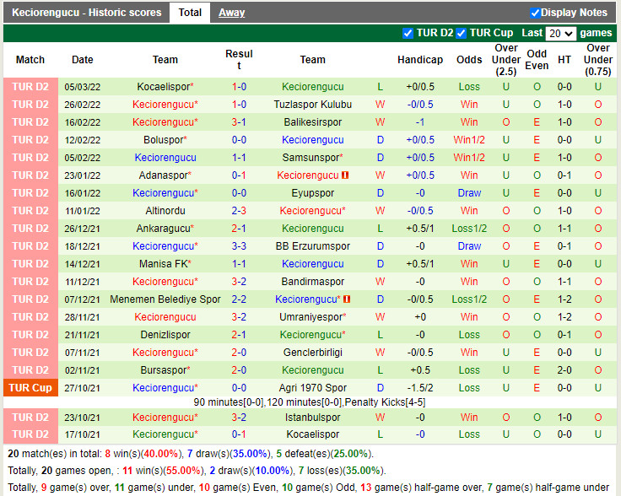Open Agri 1970 Spor team link
The height and width of the screenshot is (496, 621).
tap(312, 387)
